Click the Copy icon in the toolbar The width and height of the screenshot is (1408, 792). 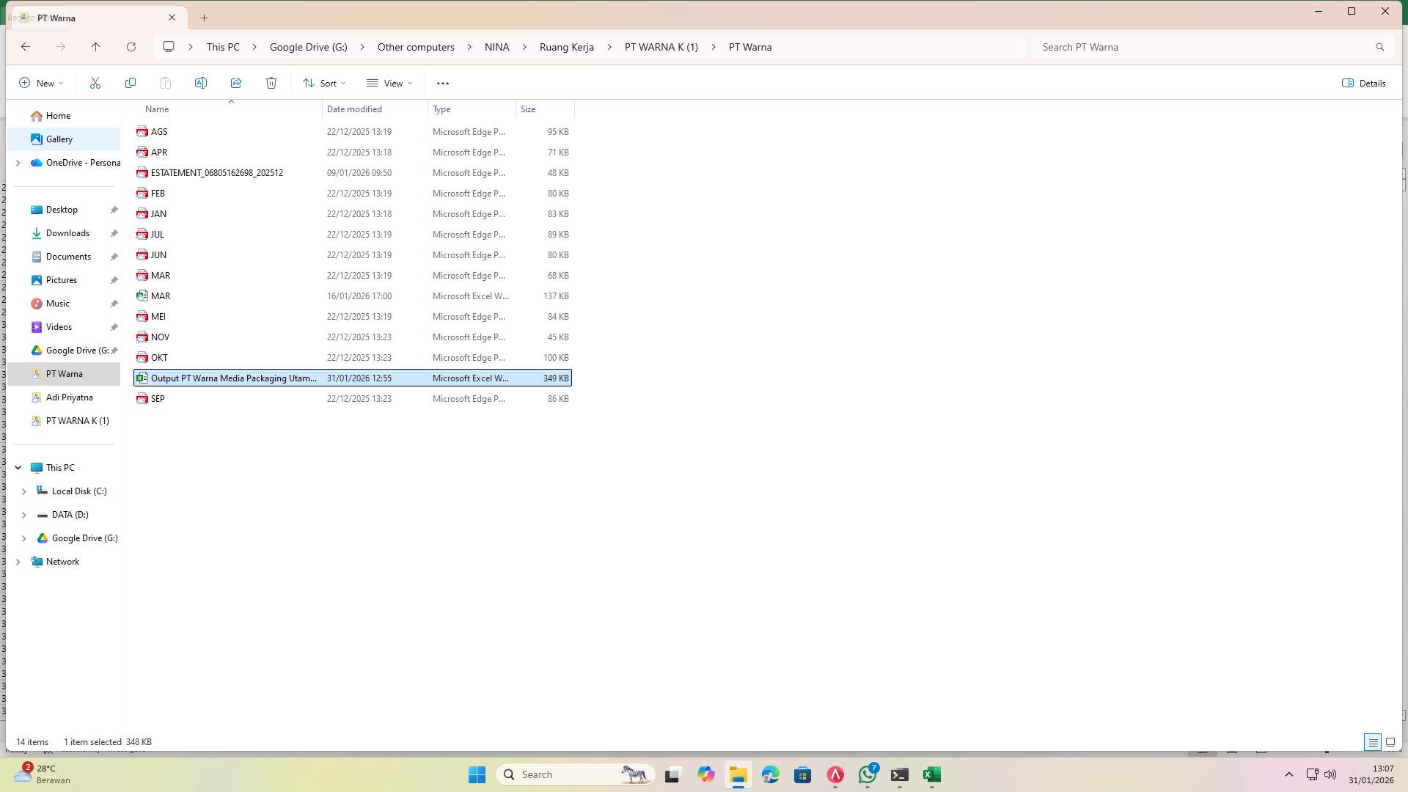131,83
